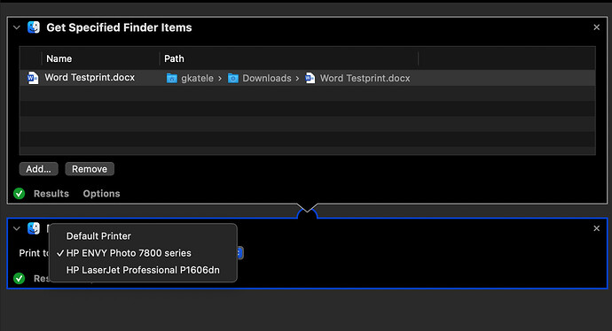
Task: Click the green checkmark in the print action
Action: [x=20, y=279]
